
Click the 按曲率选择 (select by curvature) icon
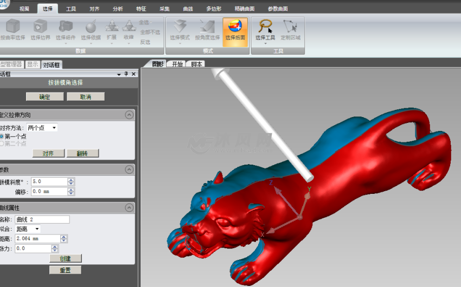click(12, 27)
